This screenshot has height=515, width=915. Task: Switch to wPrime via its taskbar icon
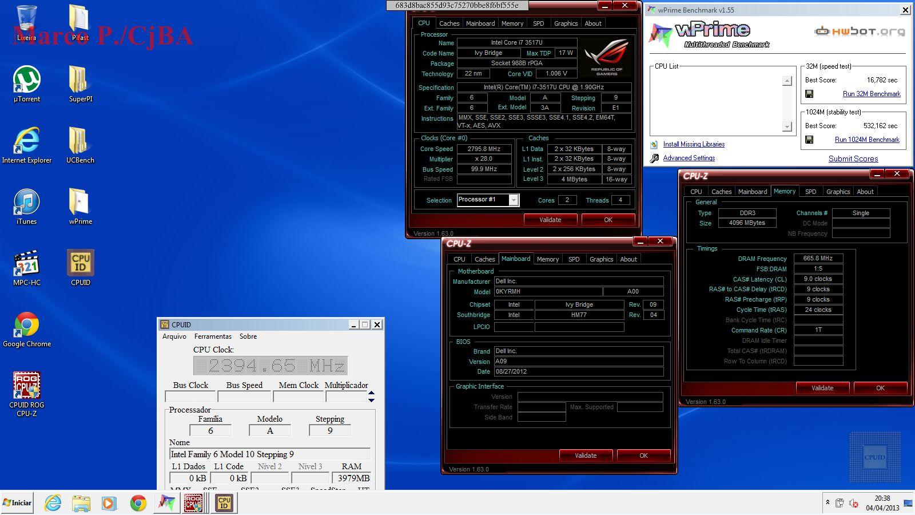pyautogui.click(x=166, y=503)
